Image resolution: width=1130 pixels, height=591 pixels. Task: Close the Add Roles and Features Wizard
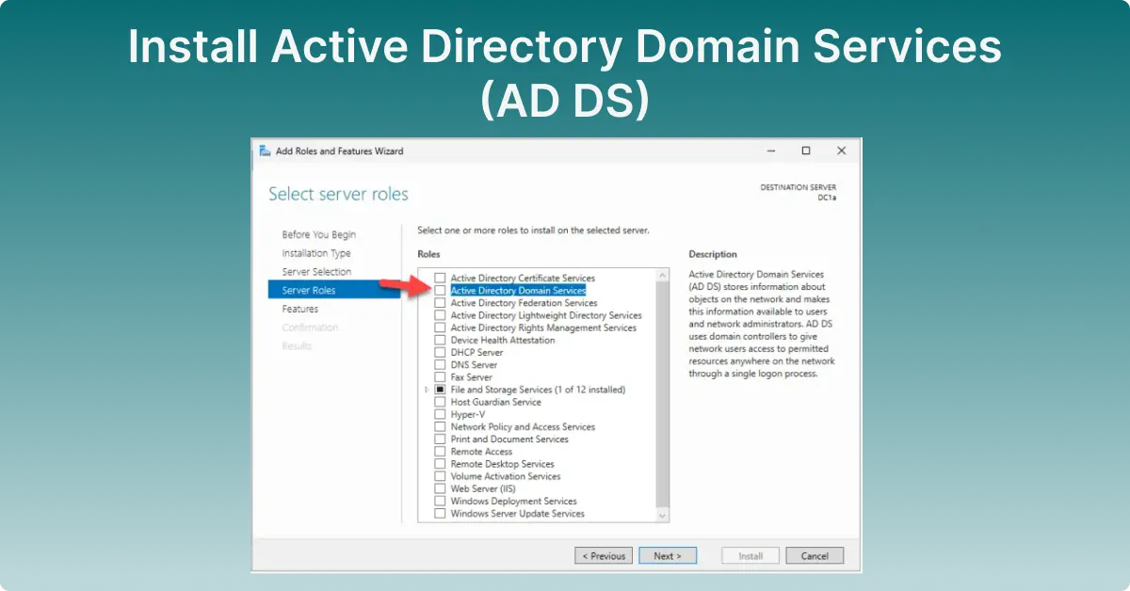[841, 151]
